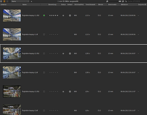The height and width of the screenshot is (115, 147).
Task: Click date 08.06.2012 20:10:07 of flughafen-leipzig-12.CR2
Action: tap(128, 54)
